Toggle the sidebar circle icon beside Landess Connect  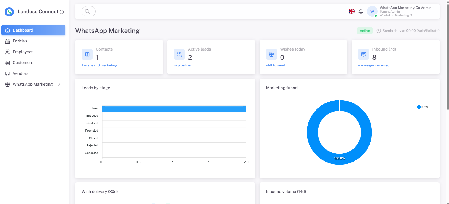click(62, 12)
